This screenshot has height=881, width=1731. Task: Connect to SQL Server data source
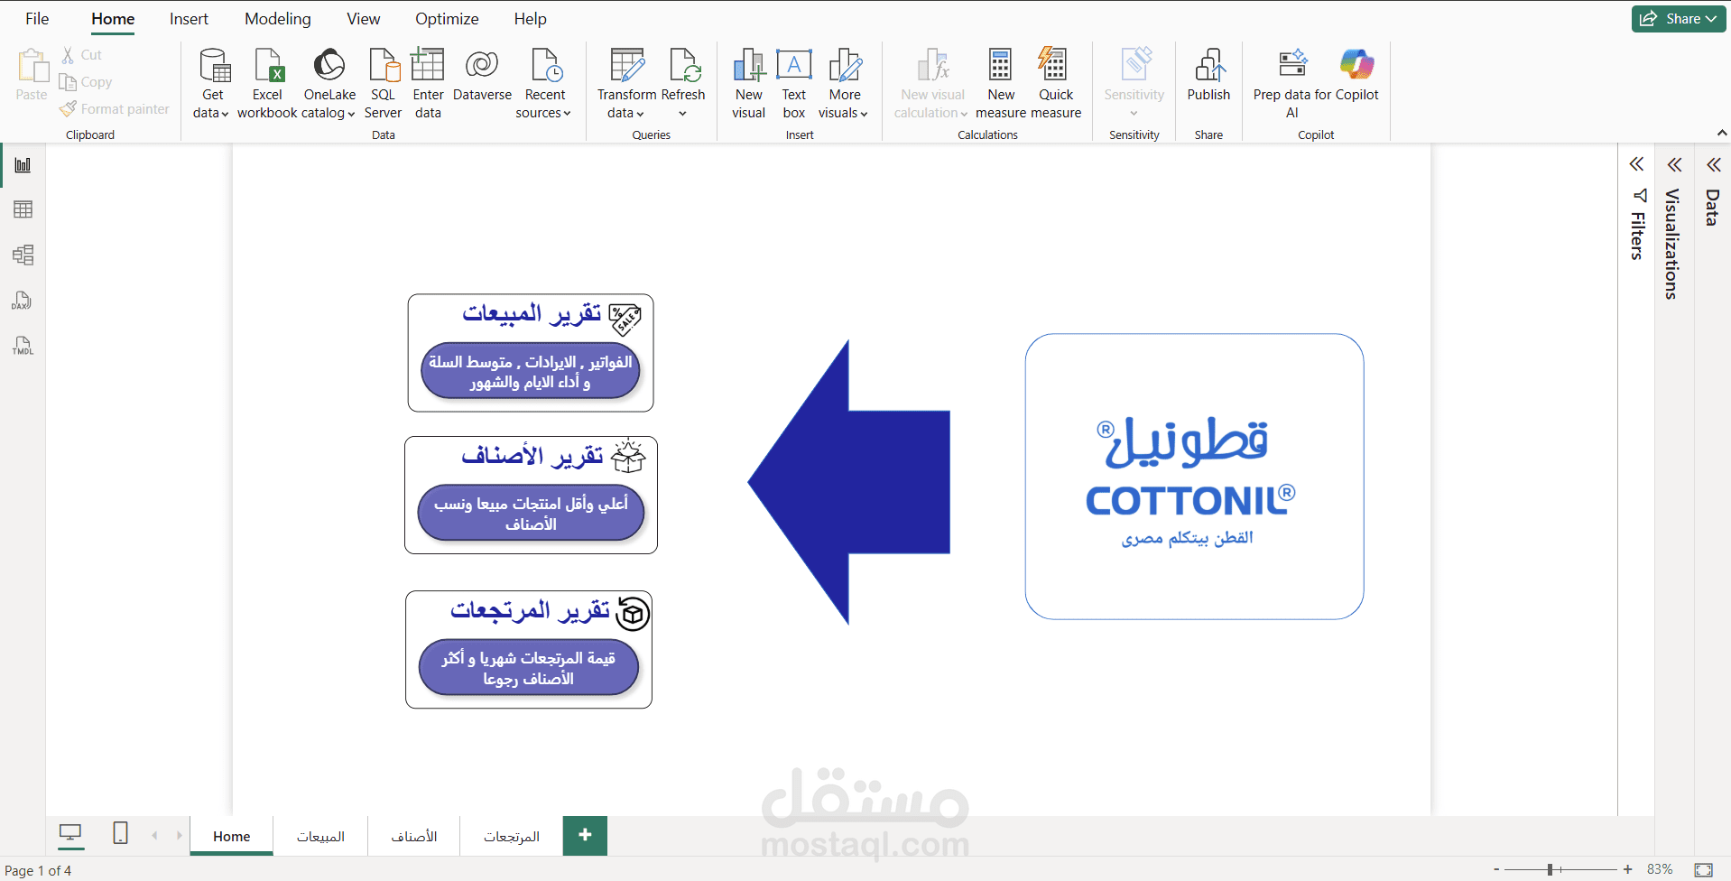(383, 81)
